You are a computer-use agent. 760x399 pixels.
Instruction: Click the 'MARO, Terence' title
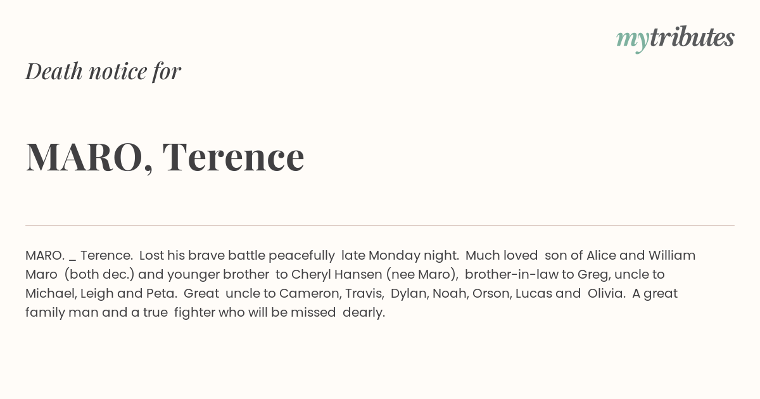(x=165, y=157)
